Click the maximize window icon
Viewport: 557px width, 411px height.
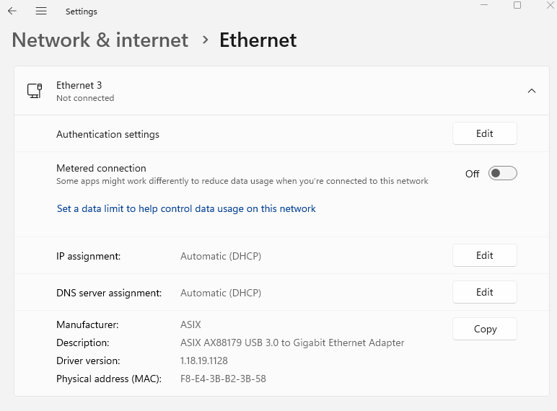tap(517, 5)
